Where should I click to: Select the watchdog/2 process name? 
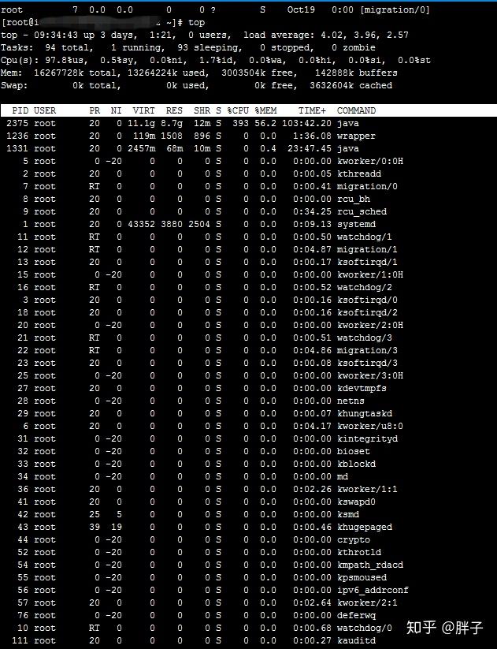[x=364, y=287]
